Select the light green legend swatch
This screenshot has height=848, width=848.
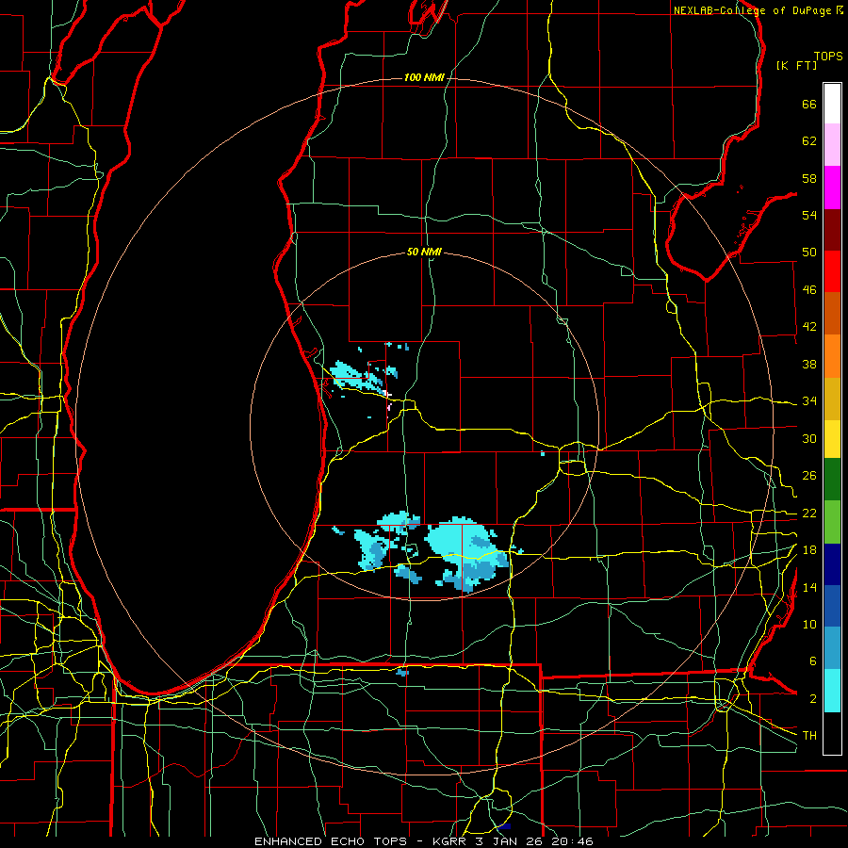pyautogui.click(x=832, y=522)
